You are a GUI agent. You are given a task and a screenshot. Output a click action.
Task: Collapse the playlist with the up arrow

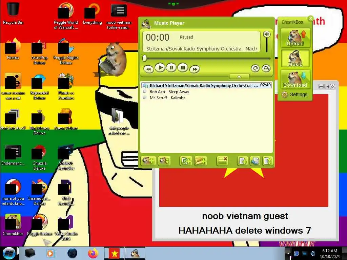pyautogui.click(x=239, y=77)
